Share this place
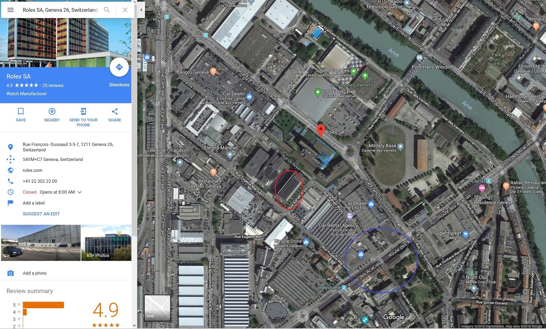The image size is (546, 329). click(115, 111)
